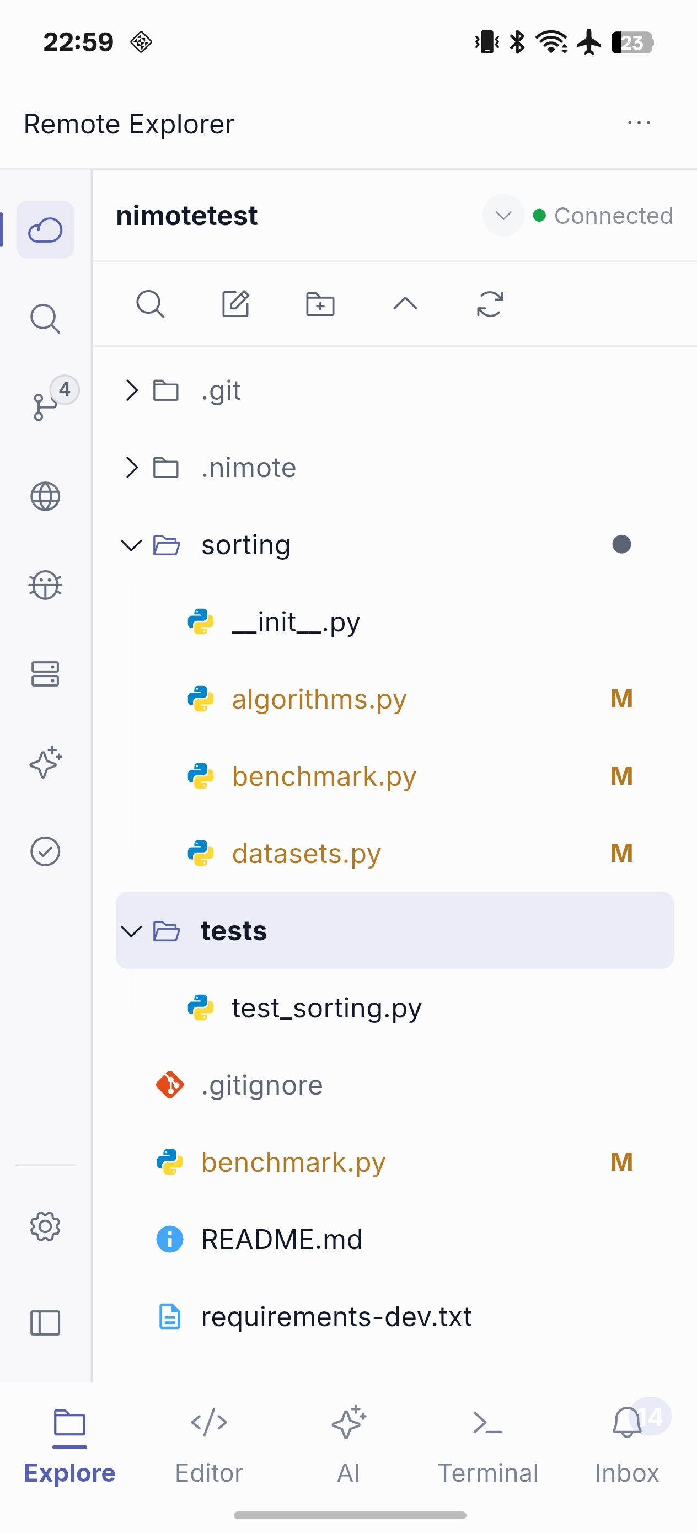Open README.md file
697x1533 pixels.
pos(395,1239)
